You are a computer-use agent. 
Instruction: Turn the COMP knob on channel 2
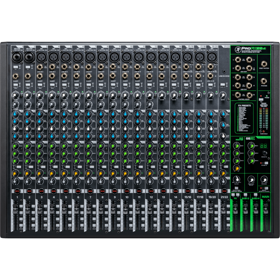[x=27, y=104]
